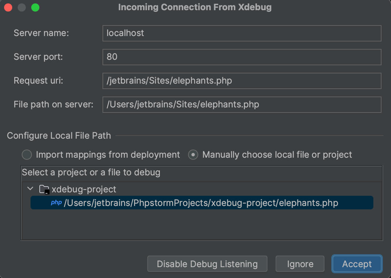Click the 'File path on server:' label
391x278 pixels.
[x=53, y=104]
